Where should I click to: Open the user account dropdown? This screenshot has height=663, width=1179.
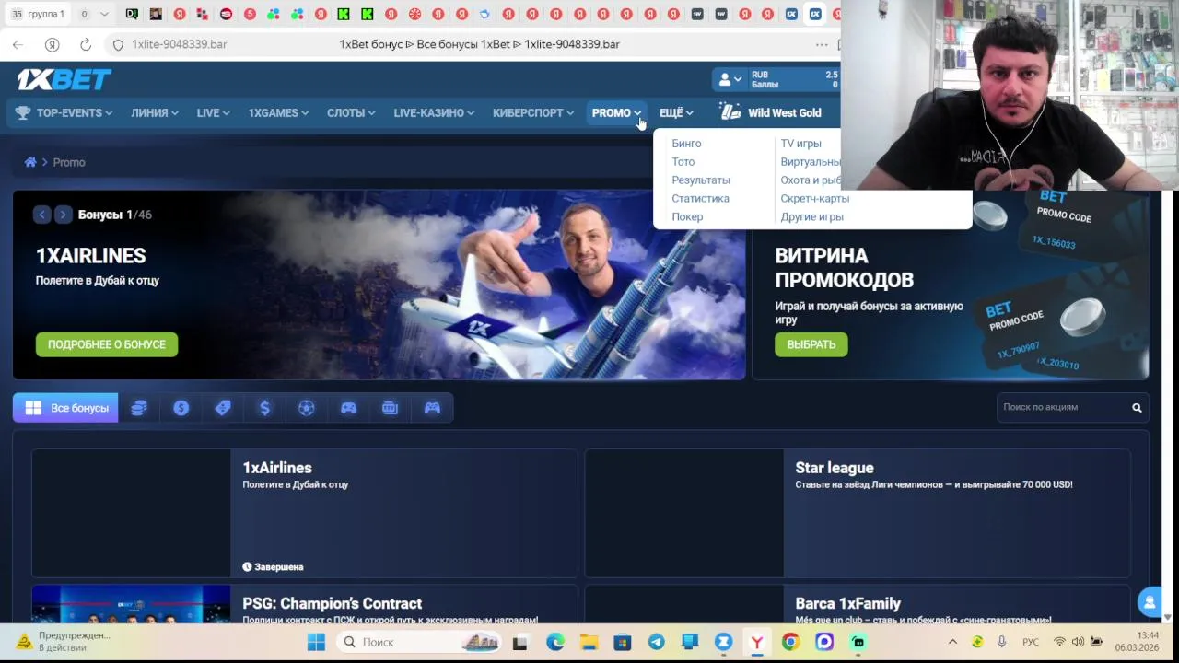[x=730, y=80]
